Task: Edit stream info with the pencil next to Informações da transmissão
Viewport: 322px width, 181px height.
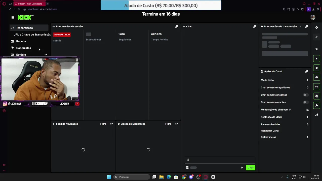Action: 300,26
